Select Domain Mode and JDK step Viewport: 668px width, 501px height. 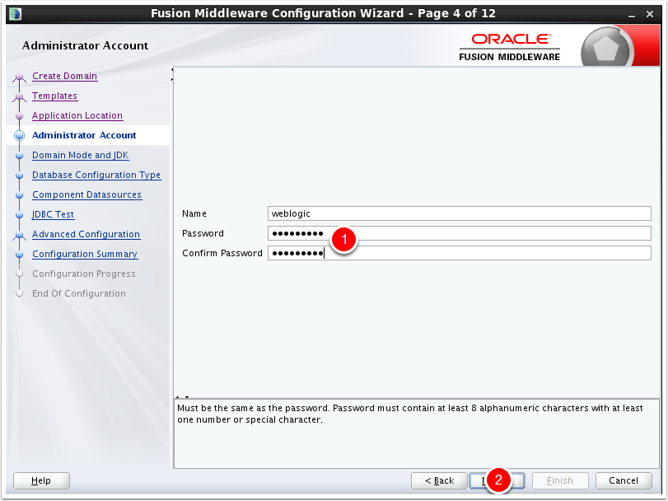[x=80, y=155]
